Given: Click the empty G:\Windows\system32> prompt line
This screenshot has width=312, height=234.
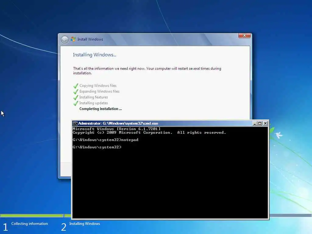Looking at the screenshot, I should (x=97, y=147).
